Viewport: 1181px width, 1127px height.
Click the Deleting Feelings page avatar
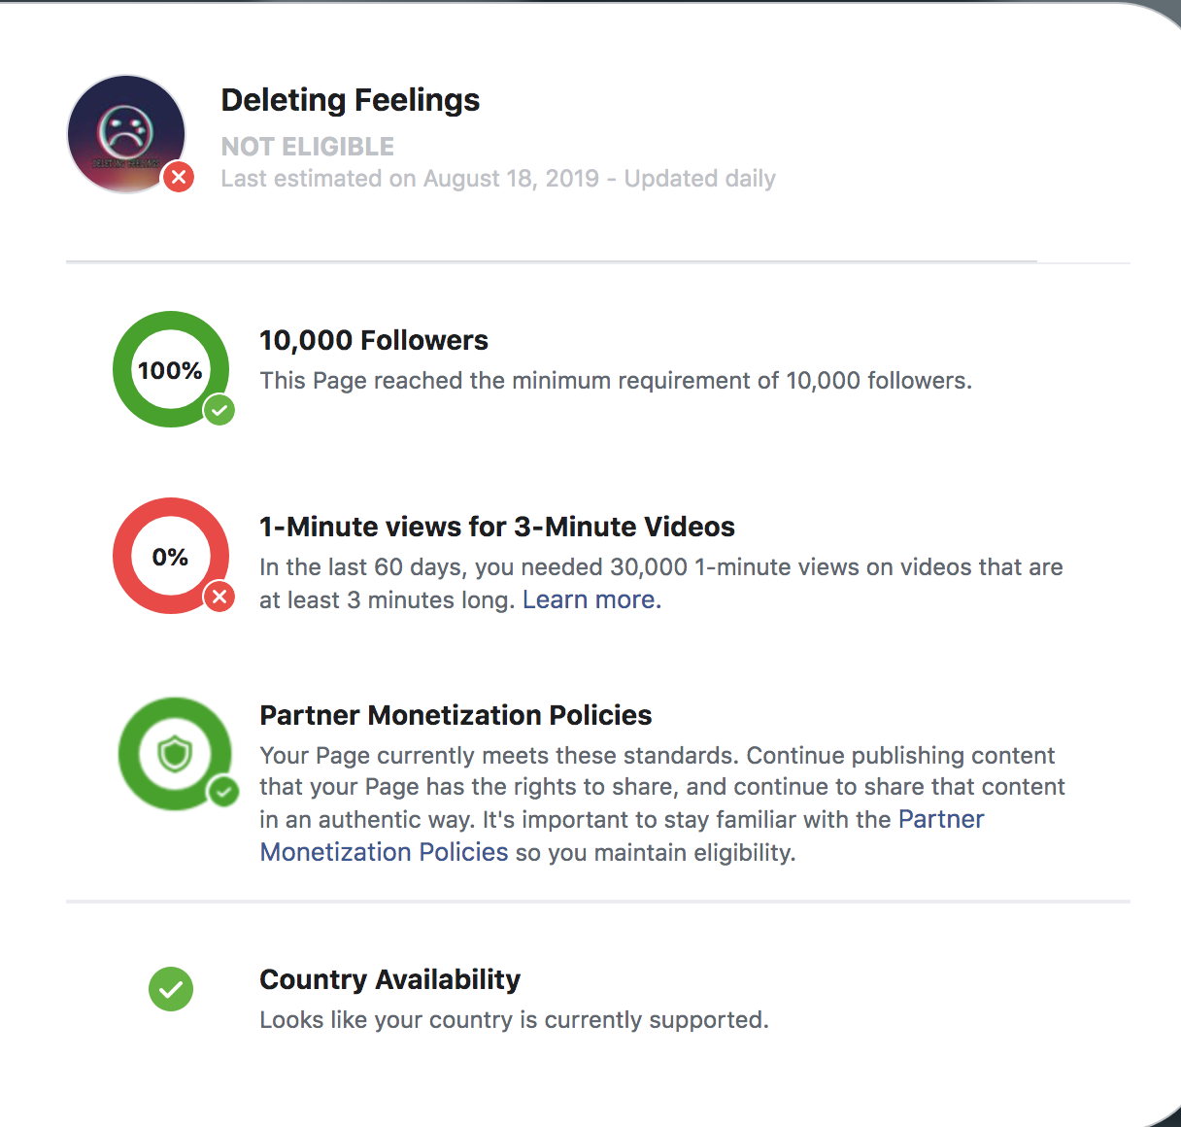click(125, 133)
